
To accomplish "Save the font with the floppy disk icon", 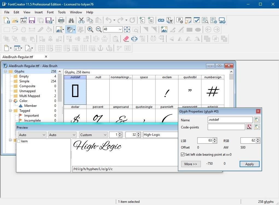I will (x=32, y=20).
